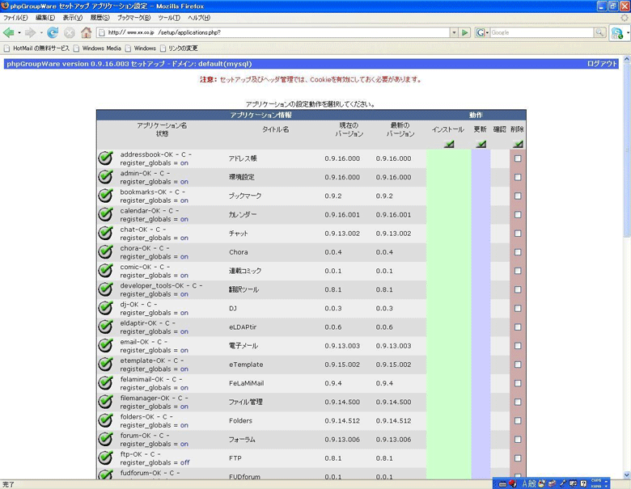Image resolution: width=631 pixels, height=489 pixels.
Task: Click the browser back arrow icon
Action: [x=9, y=33]
